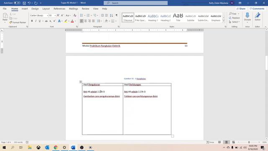Toggle AutoSave switch

click(x=17, y=3)
